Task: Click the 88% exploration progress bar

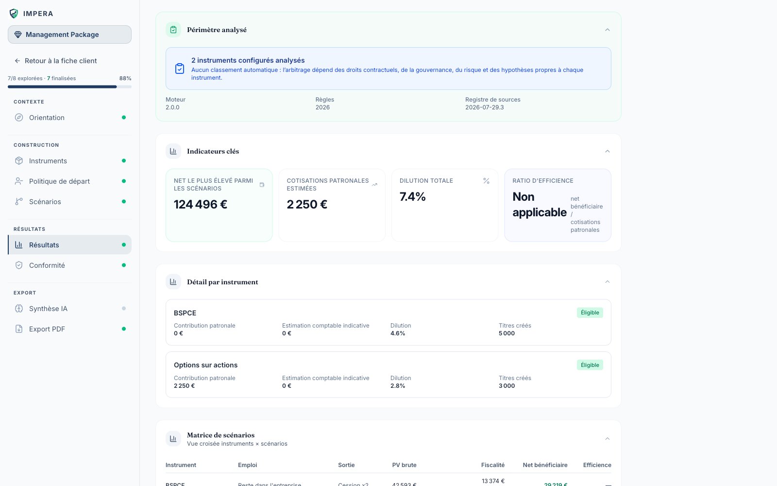Action: (69, 87)
